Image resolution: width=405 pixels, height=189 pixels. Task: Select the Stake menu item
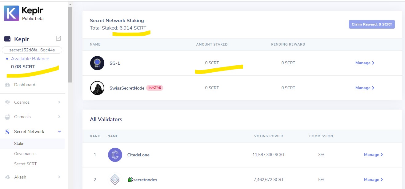tap(19, 144)
